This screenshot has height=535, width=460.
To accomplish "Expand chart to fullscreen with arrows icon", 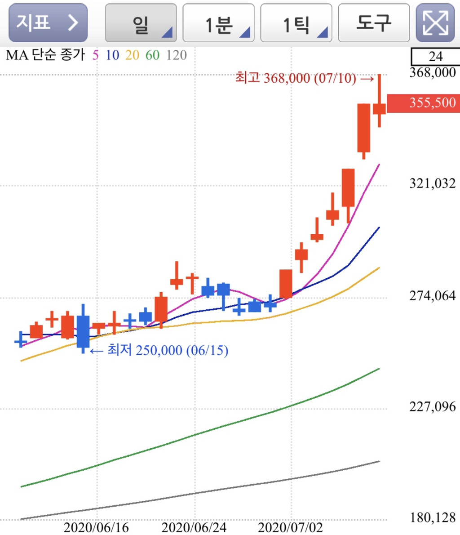I will 435,23.
